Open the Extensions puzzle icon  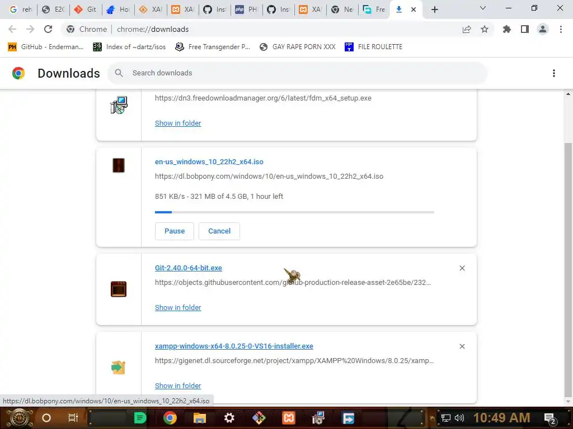507,29
